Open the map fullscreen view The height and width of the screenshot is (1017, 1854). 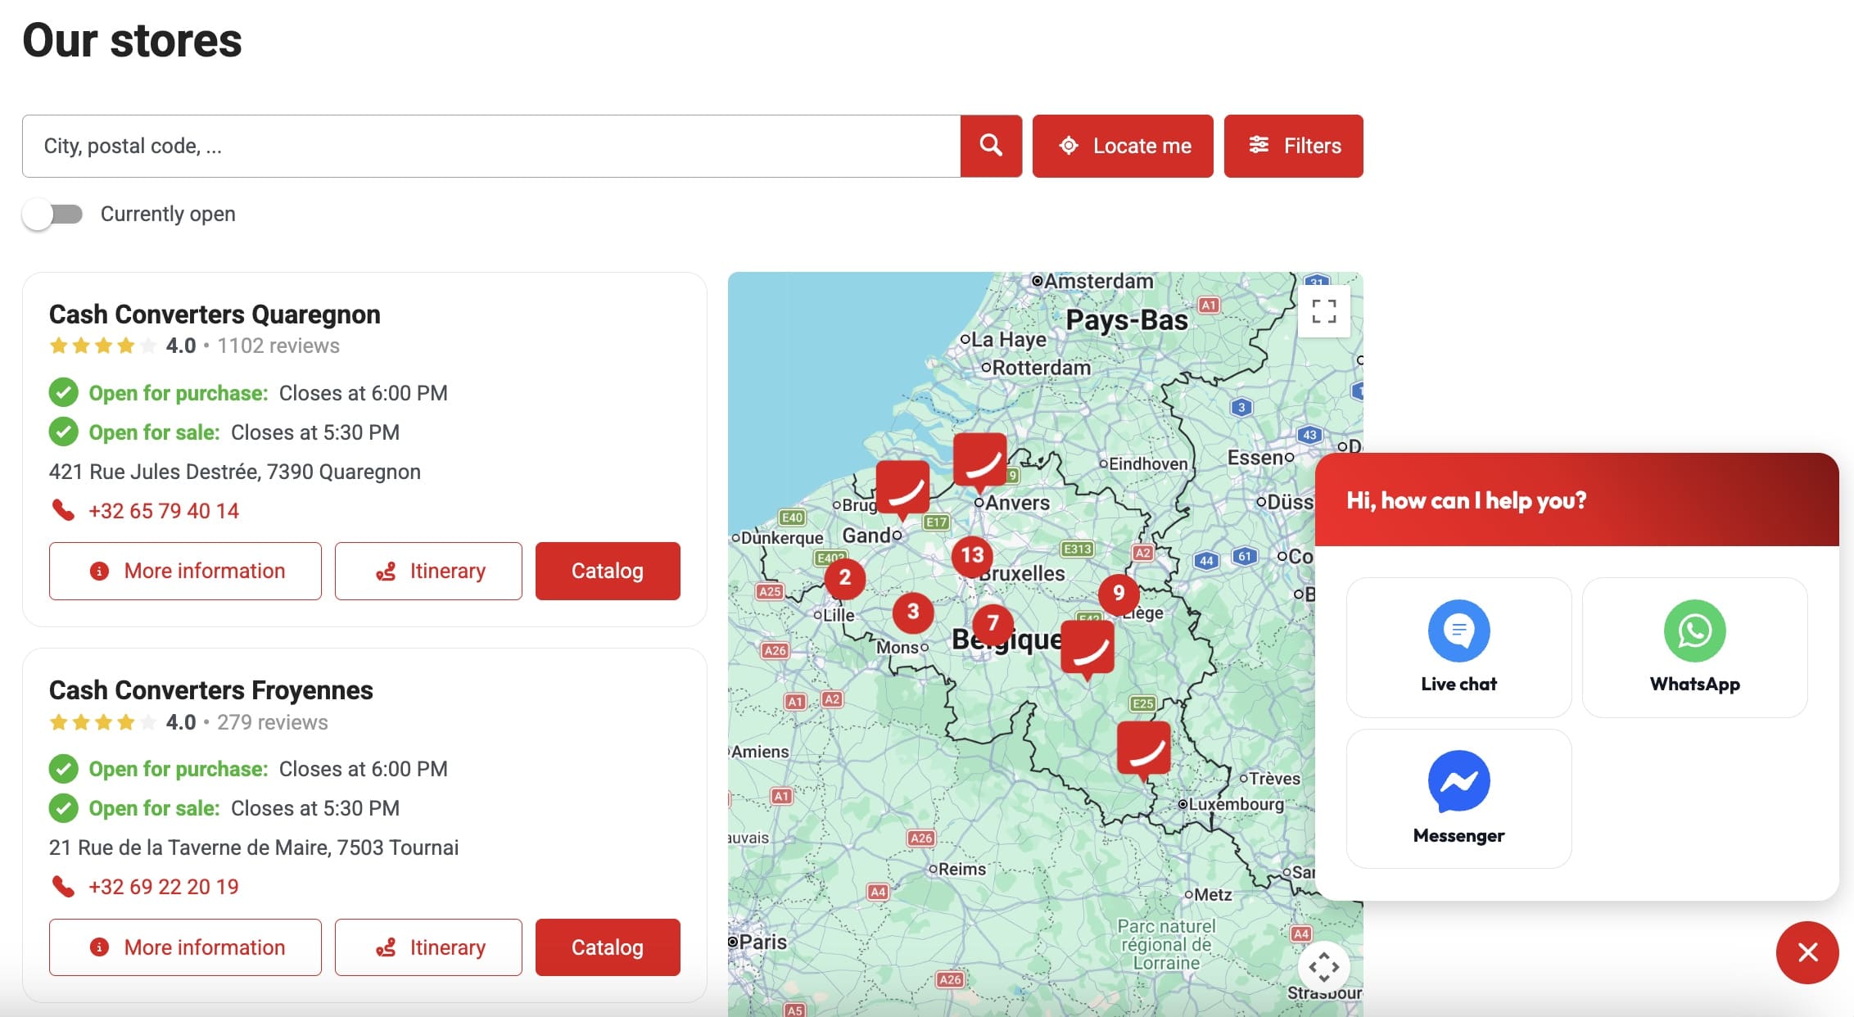tap(1324, 312)
